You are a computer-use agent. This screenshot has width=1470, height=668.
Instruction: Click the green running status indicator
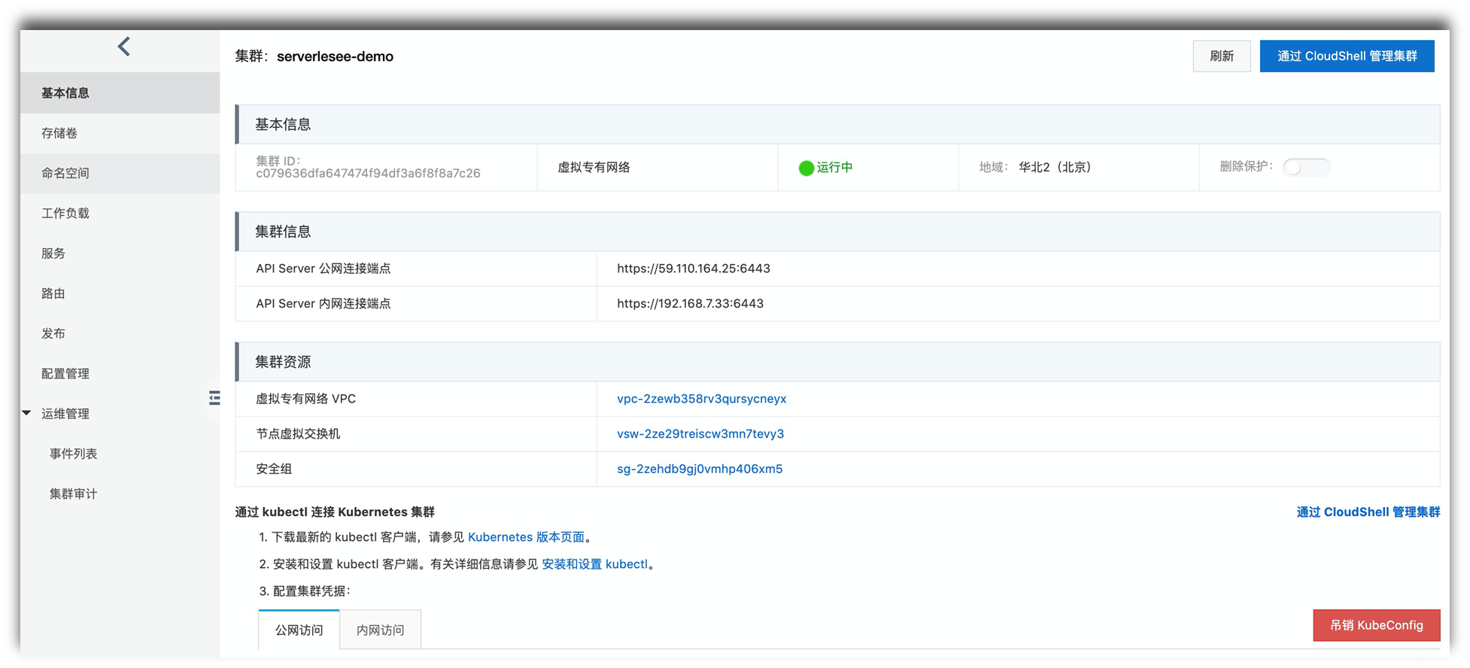point(806,168)
